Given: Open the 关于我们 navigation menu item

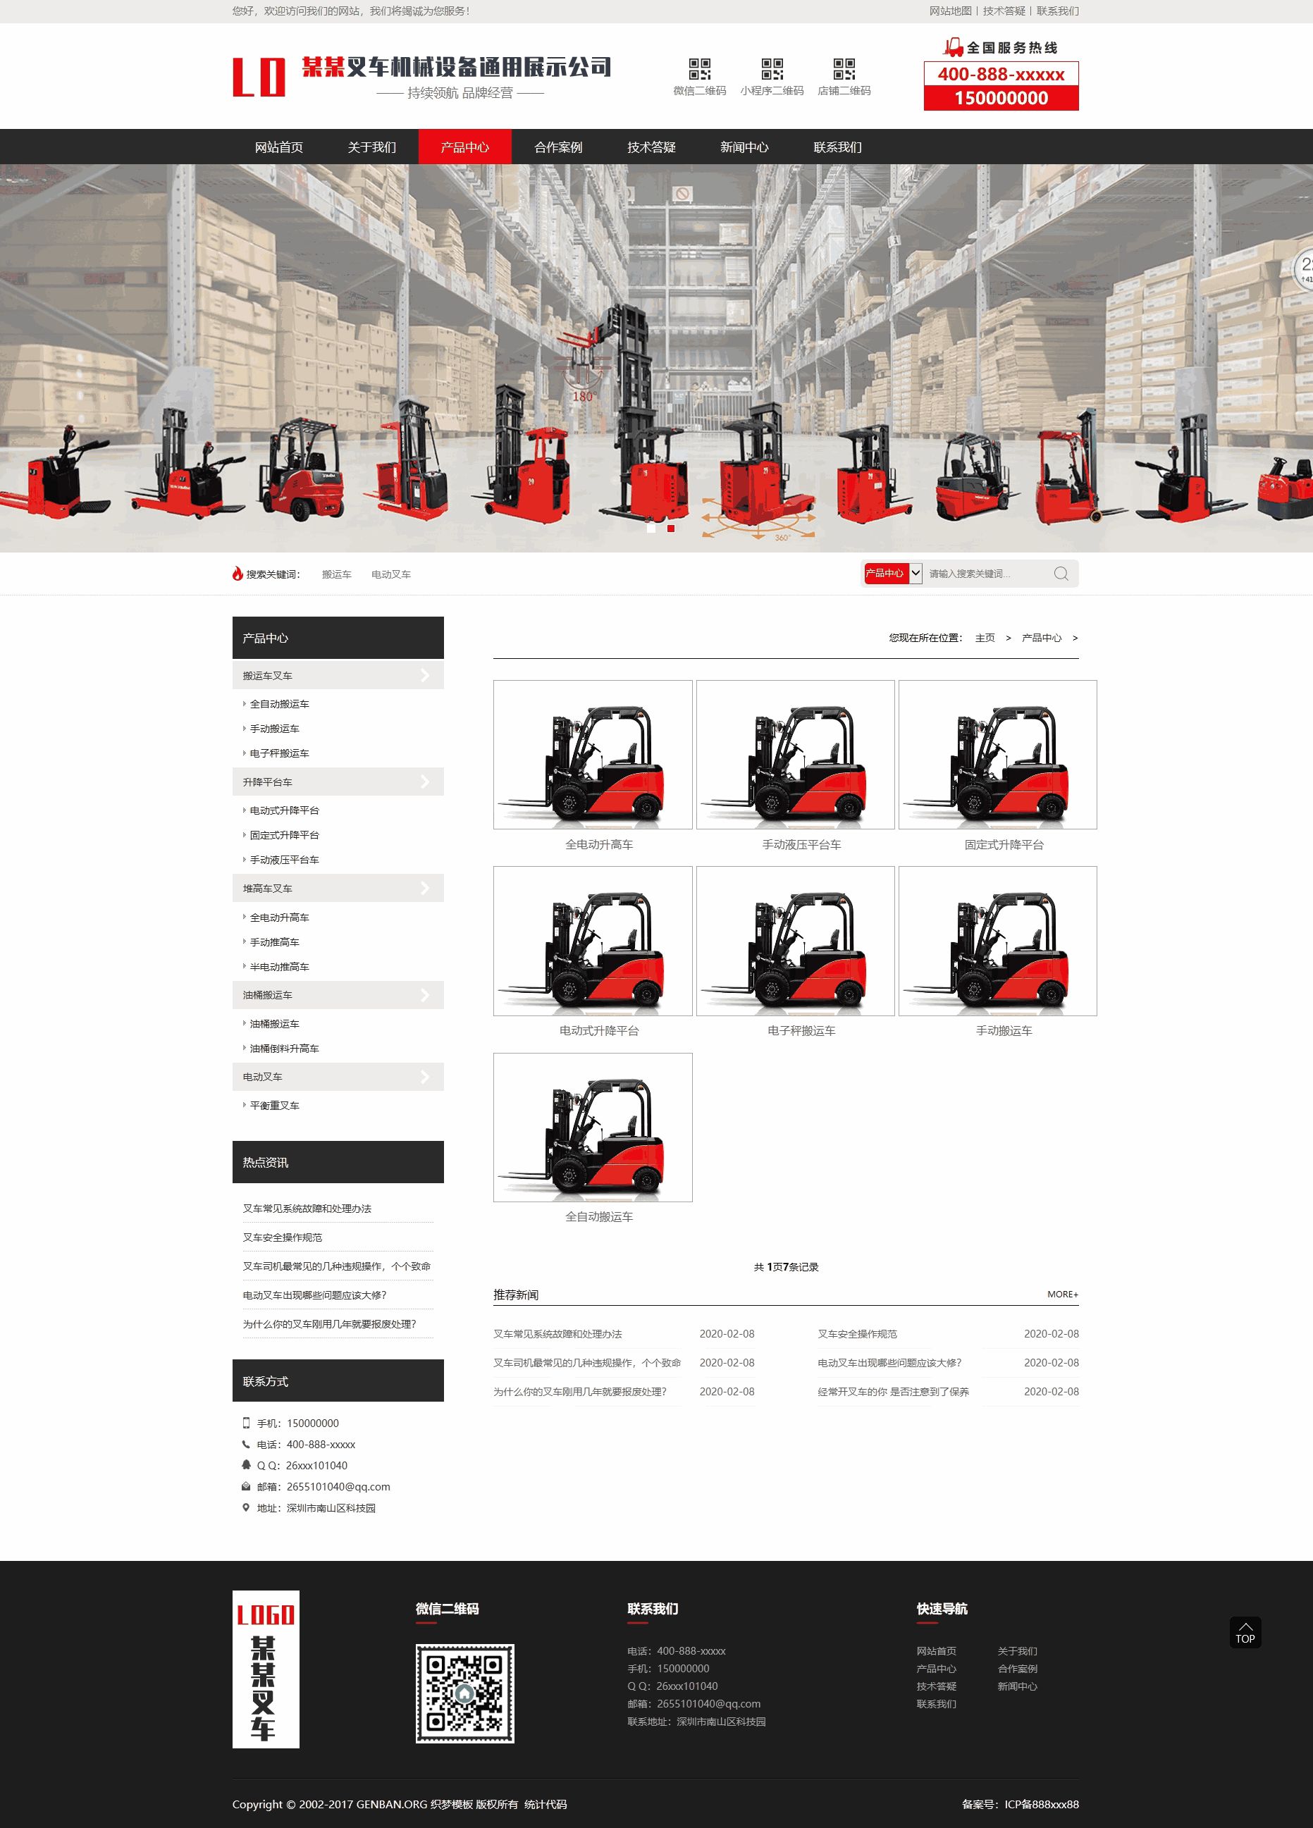Looking at the screenshot, I should pyautogui.click(x=371, y=147).
